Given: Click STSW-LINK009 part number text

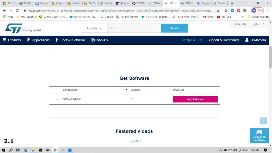Looking at the screenshot, I should [72, 99].
